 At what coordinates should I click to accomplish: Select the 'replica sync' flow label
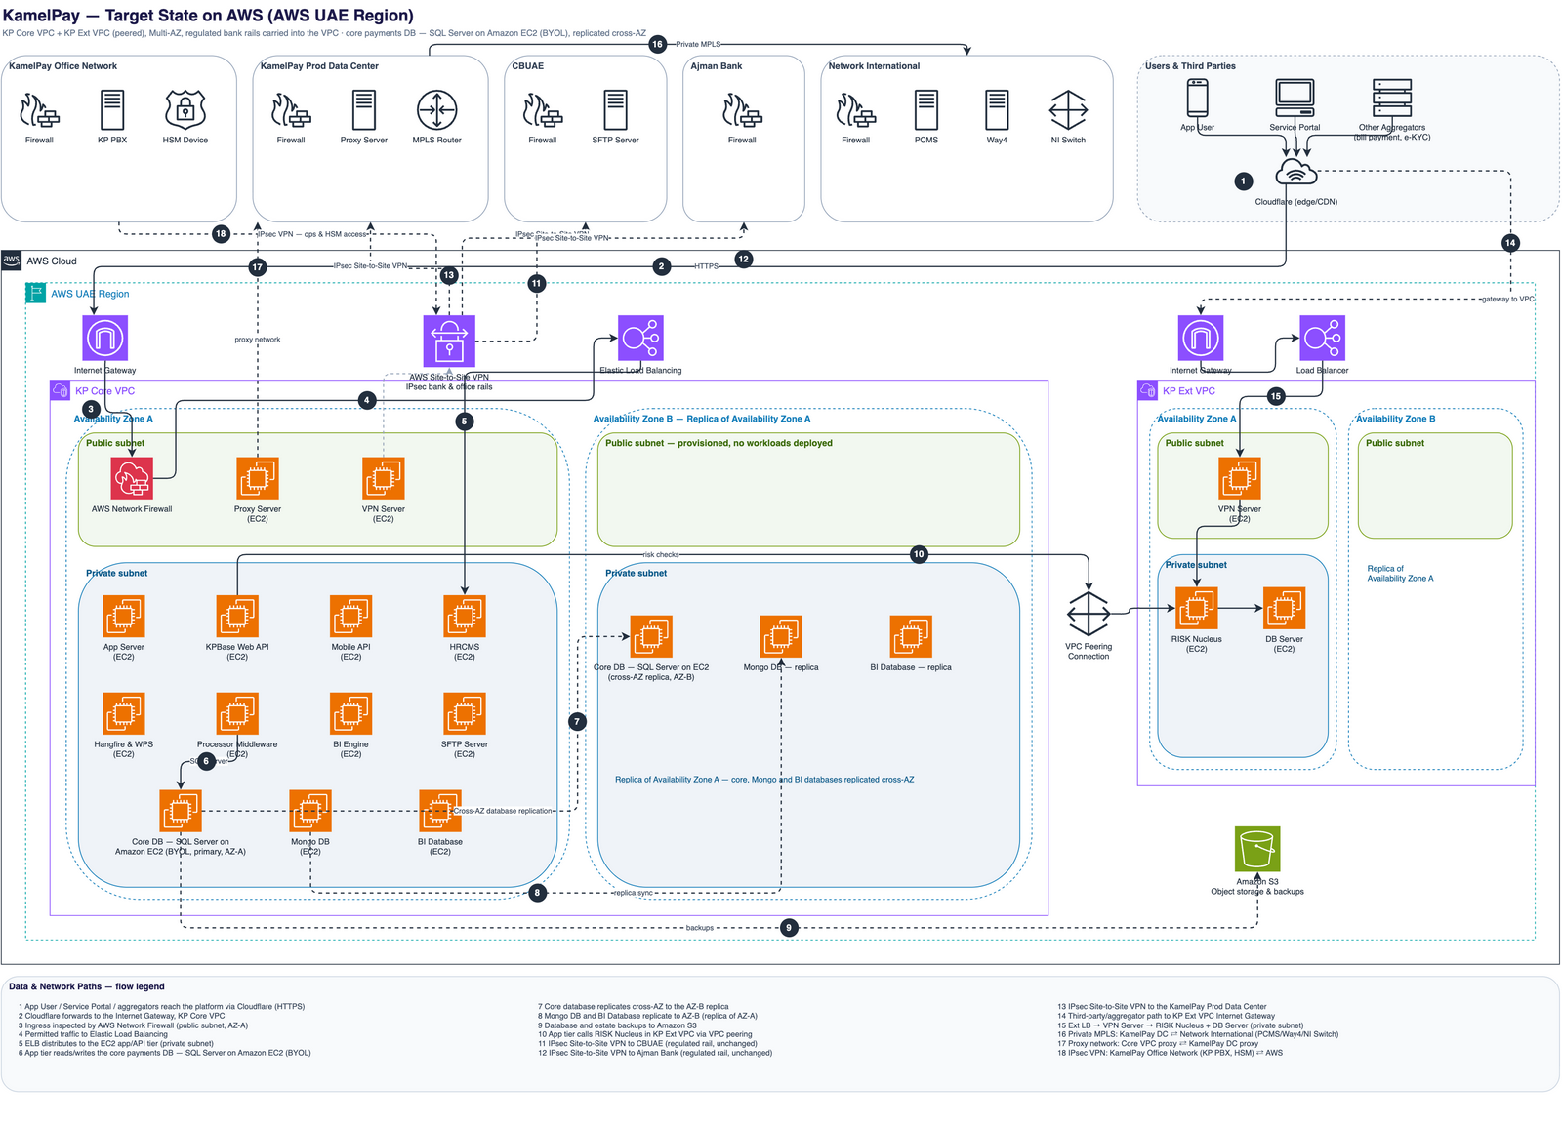coord(633,893)
